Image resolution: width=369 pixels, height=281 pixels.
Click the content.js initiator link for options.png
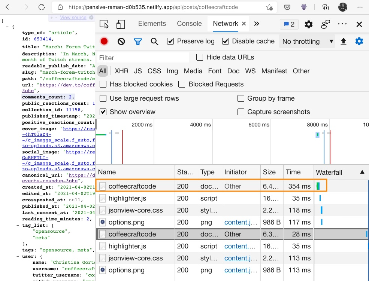[x=241, y=222]
